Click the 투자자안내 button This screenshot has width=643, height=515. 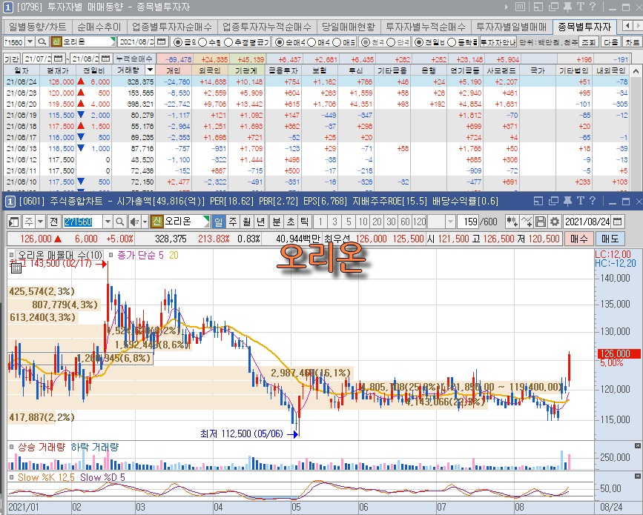click(498, 41)
